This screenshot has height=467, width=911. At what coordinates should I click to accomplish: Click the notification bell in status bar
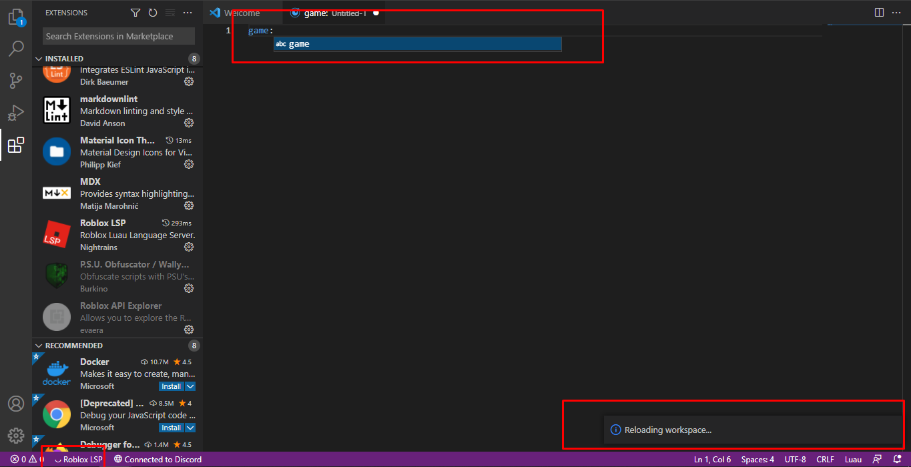tap(898, 459)
